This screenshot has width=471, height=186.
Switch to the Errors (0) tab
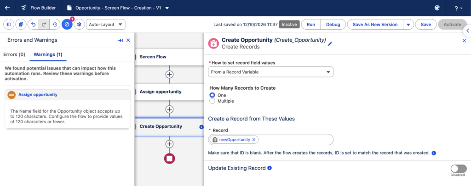[x=14, y=55]
